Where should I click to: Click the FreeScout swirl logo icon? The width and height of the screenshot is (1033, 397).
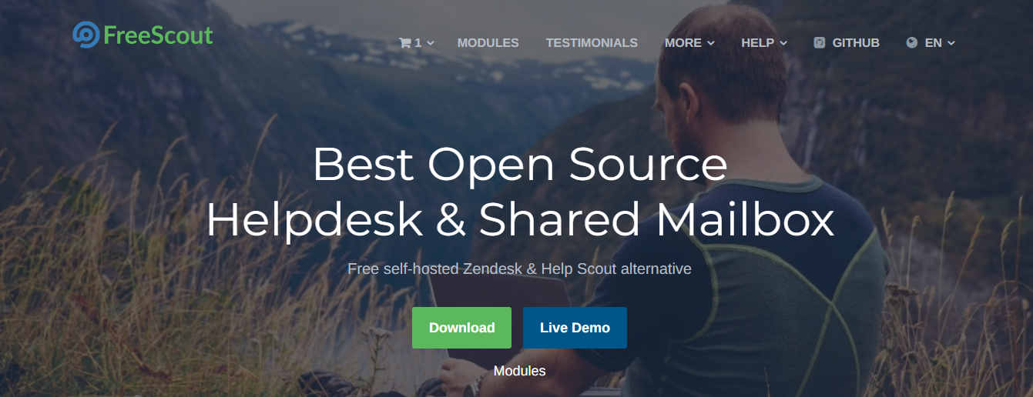(86, 35)
